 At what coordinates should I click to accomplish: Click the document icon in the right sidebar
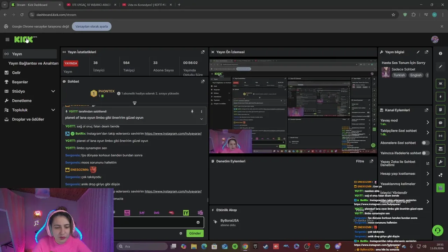click(440, 110)
